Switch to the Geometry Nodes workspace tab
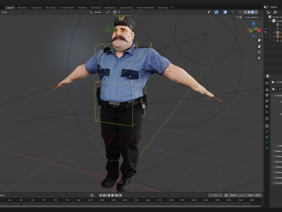282x212 pixels. (x=146, y=8)
